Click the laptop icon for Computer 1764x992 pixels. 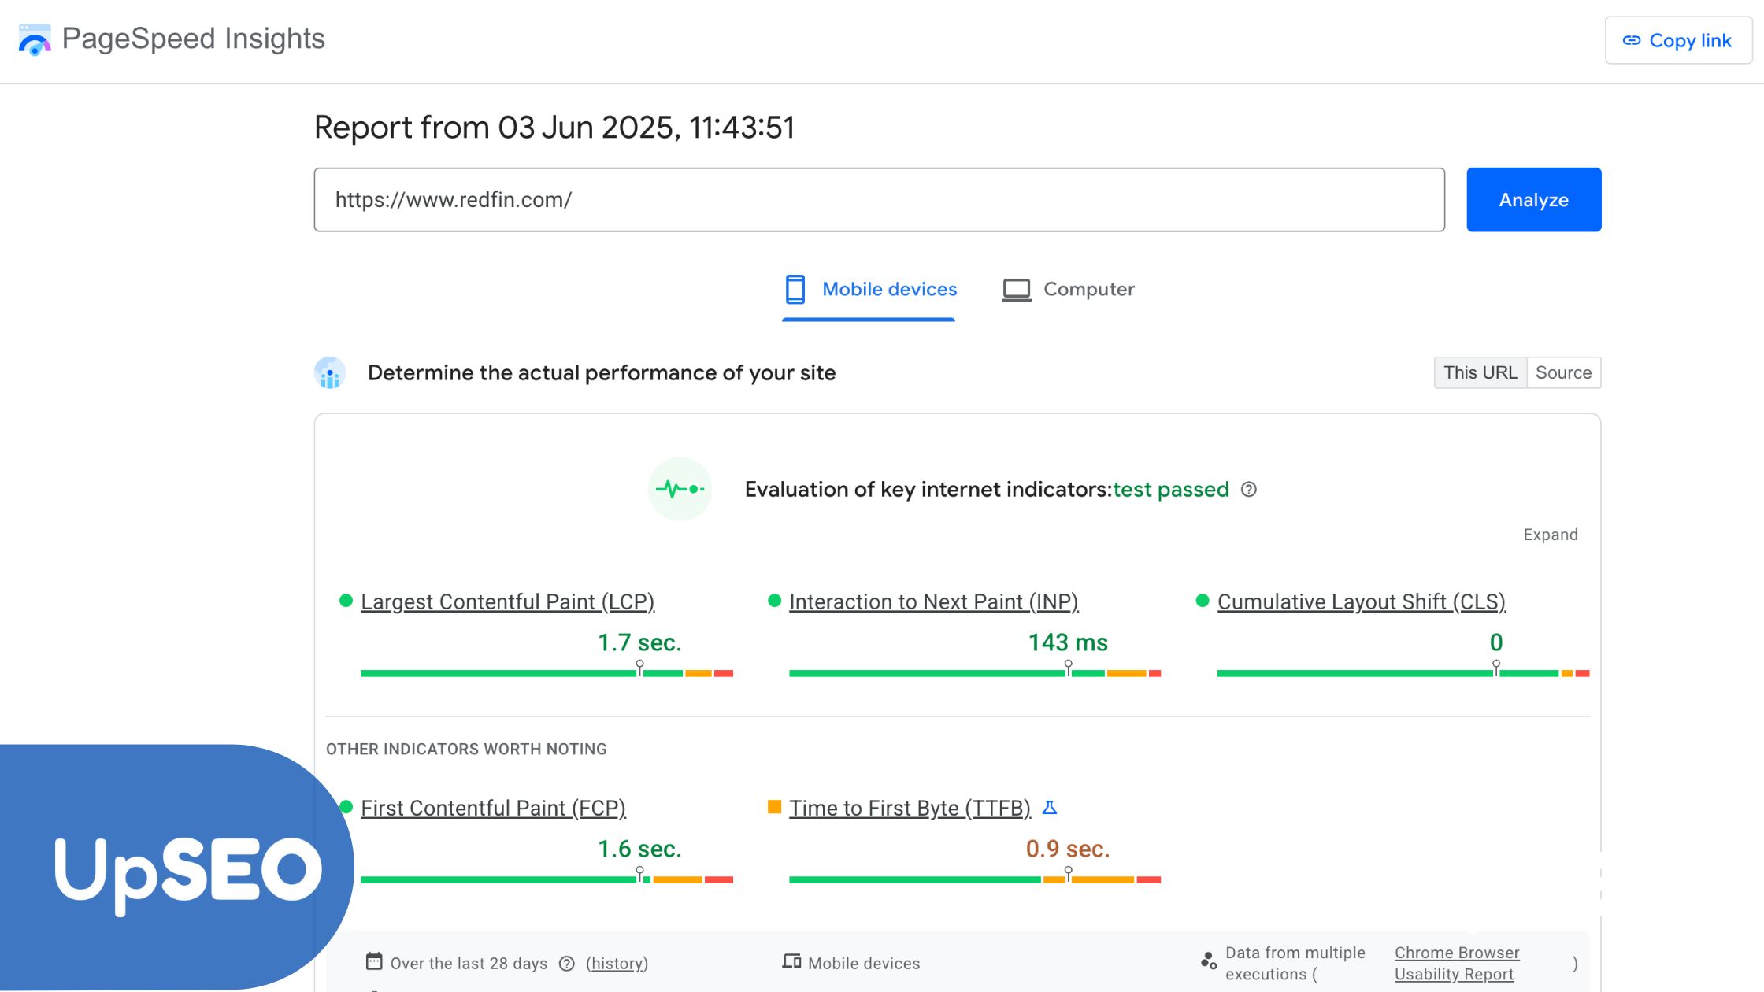1017,290
